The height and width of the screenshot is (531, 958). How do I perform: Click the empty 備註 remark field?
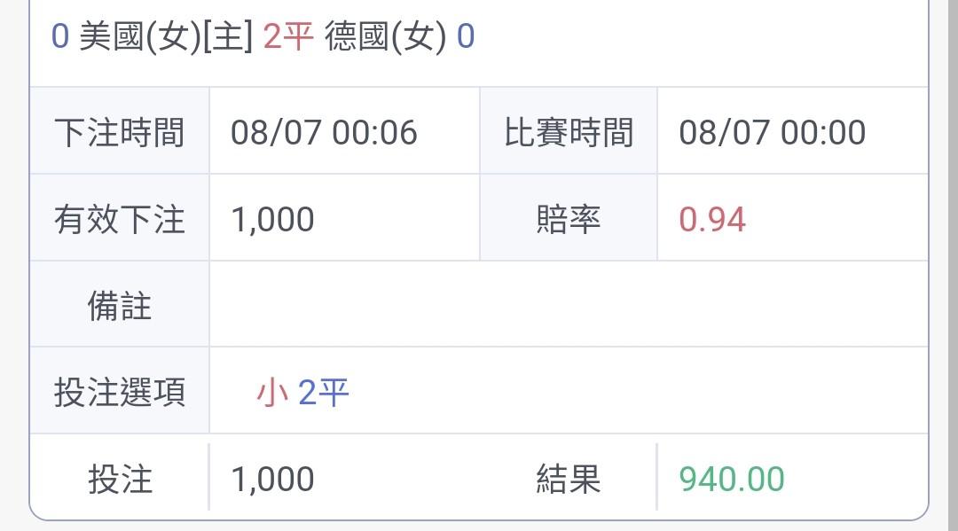point(568,305)
